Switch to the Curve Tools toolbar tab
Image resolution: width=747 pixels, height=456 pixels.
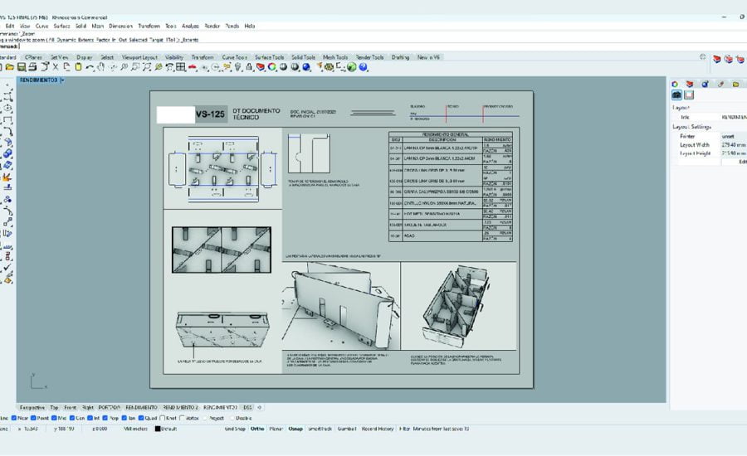(235, 57)
